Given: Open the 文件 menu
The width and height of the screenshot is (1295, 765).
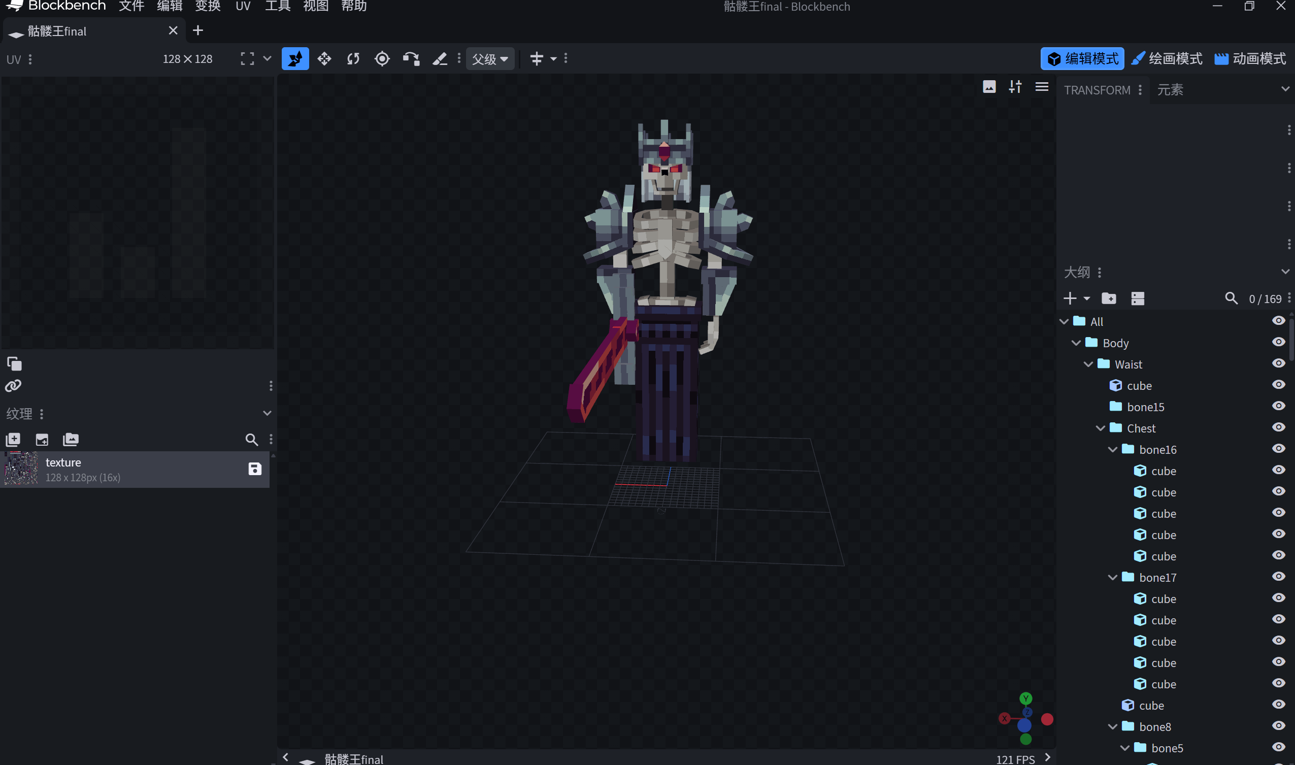Looking at the screenshot, I should tap(131, 6).
